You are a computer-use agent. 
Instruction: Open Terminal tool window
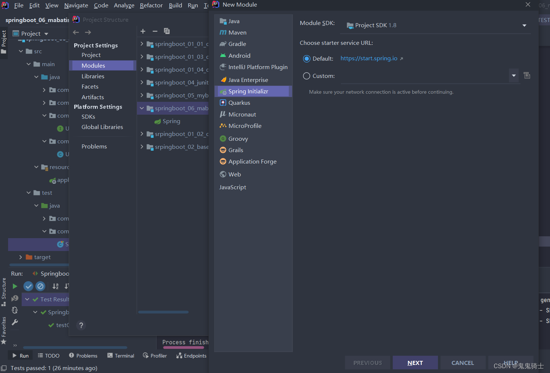(121, 356)
